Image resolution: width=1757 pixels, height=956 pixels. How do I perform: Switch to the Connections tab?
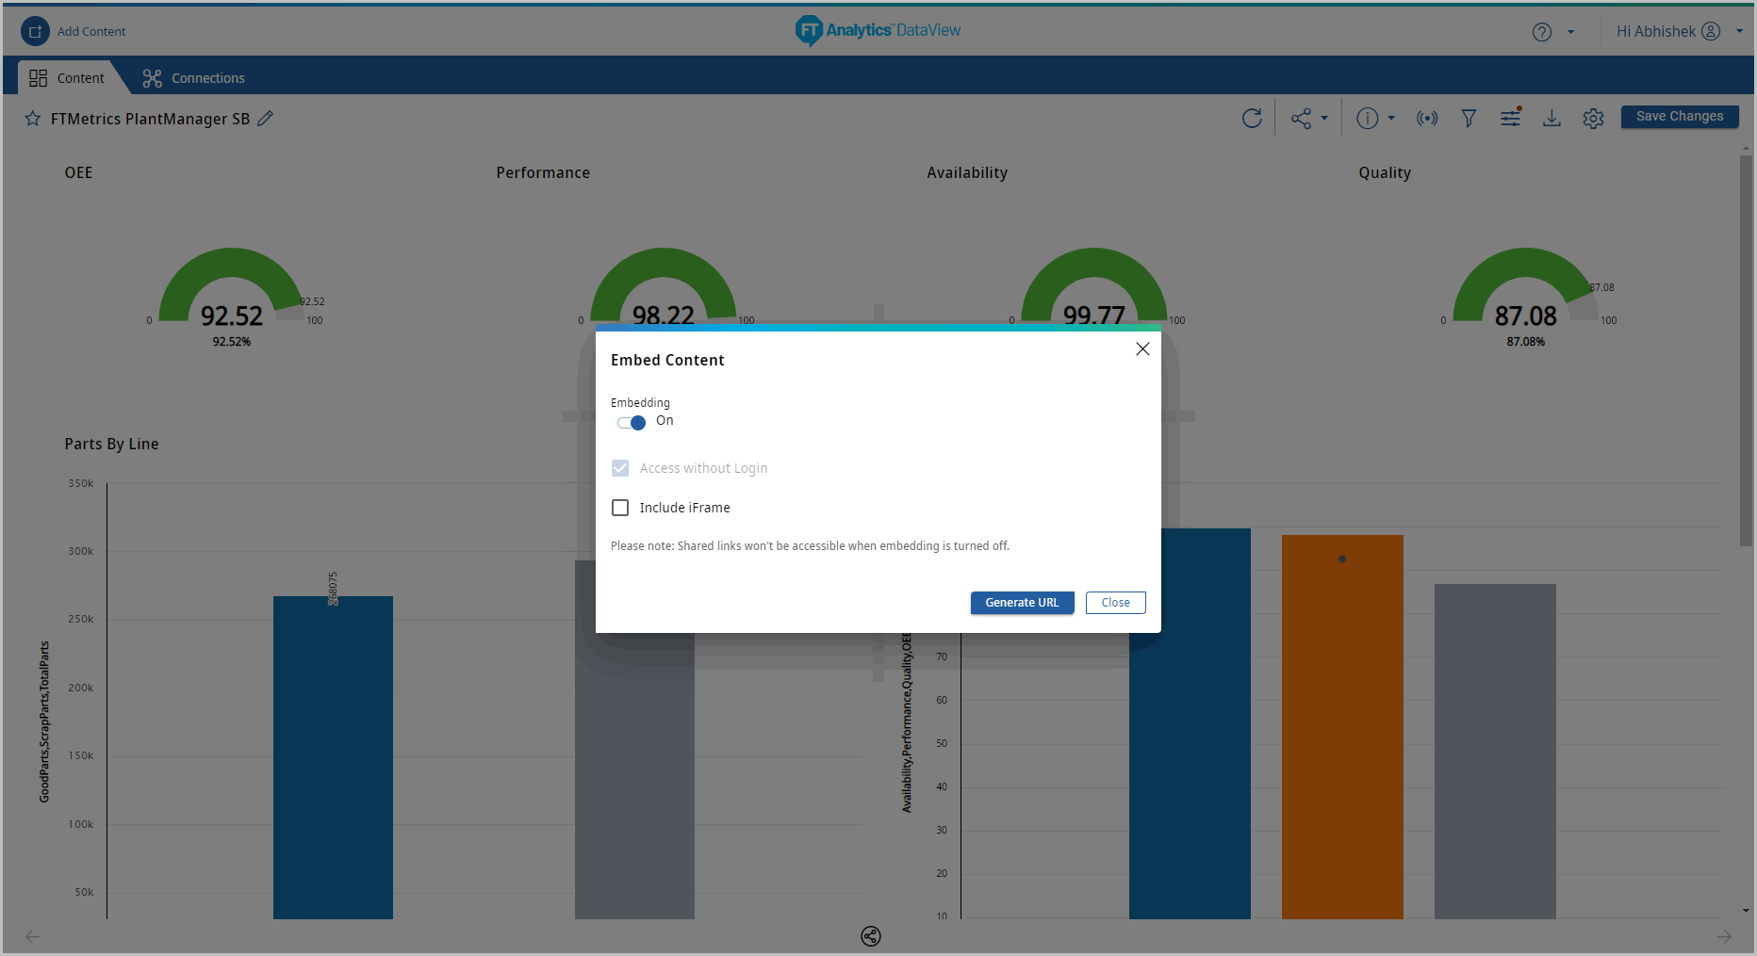click(193, 78)
